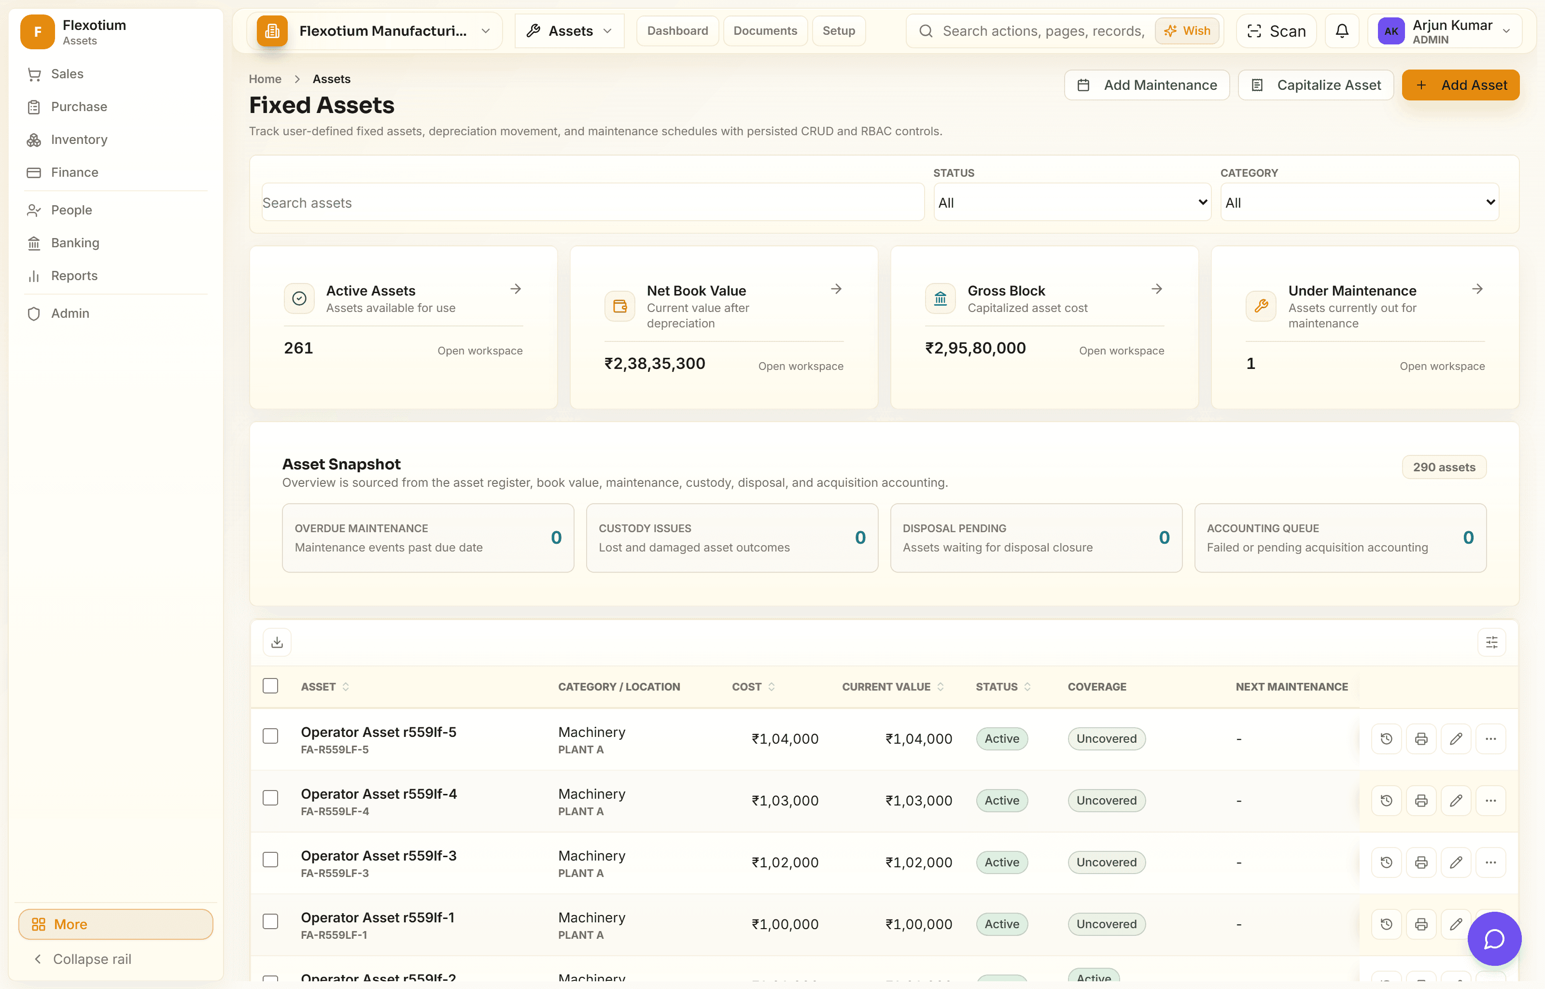This screenshot has width=1545, height=989.
Task: Click the Scan button
Action: click(1276, 31)
